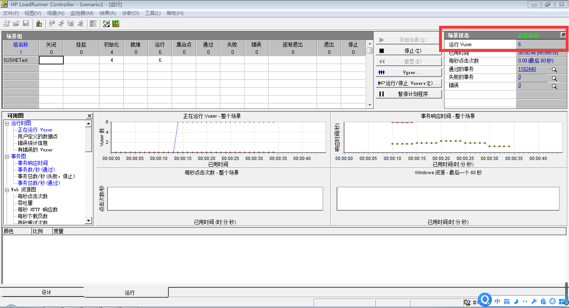Click the 运行/停止 Vusers(P)... button

(408, 83)
